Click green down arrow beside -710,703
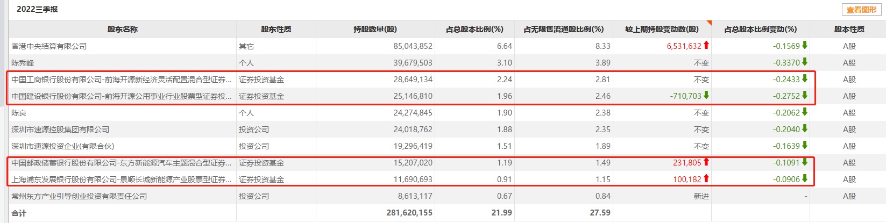The width and height of the screenshot is (886, 223). (x=706, y=96)
